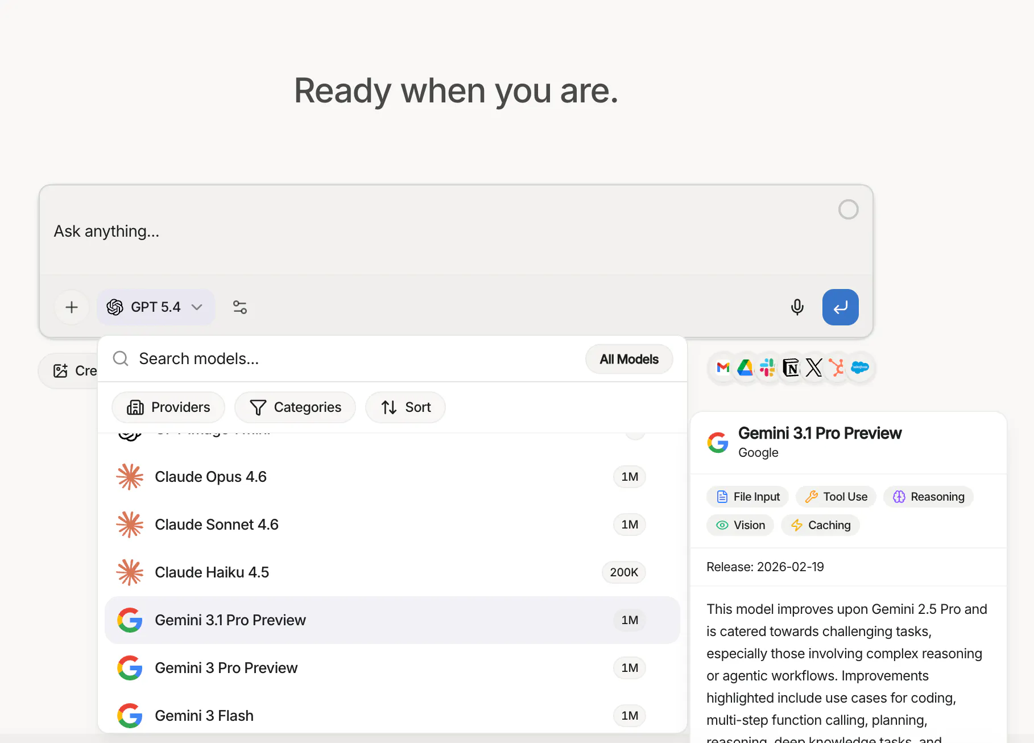The image size is (1034, 743).
Task: Click Google logo beside Gemini 3 Pro Preview
Action: (x=130, y=668)
